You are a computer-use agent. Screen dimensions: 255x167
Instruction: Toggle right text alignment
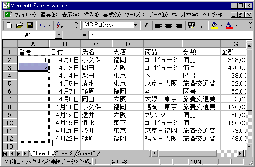pos(179,25)
